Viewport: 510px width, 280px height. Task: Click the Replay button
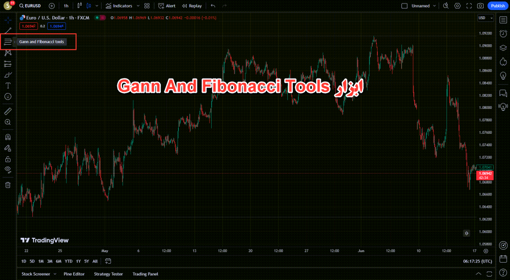click(x=192, y=6)
